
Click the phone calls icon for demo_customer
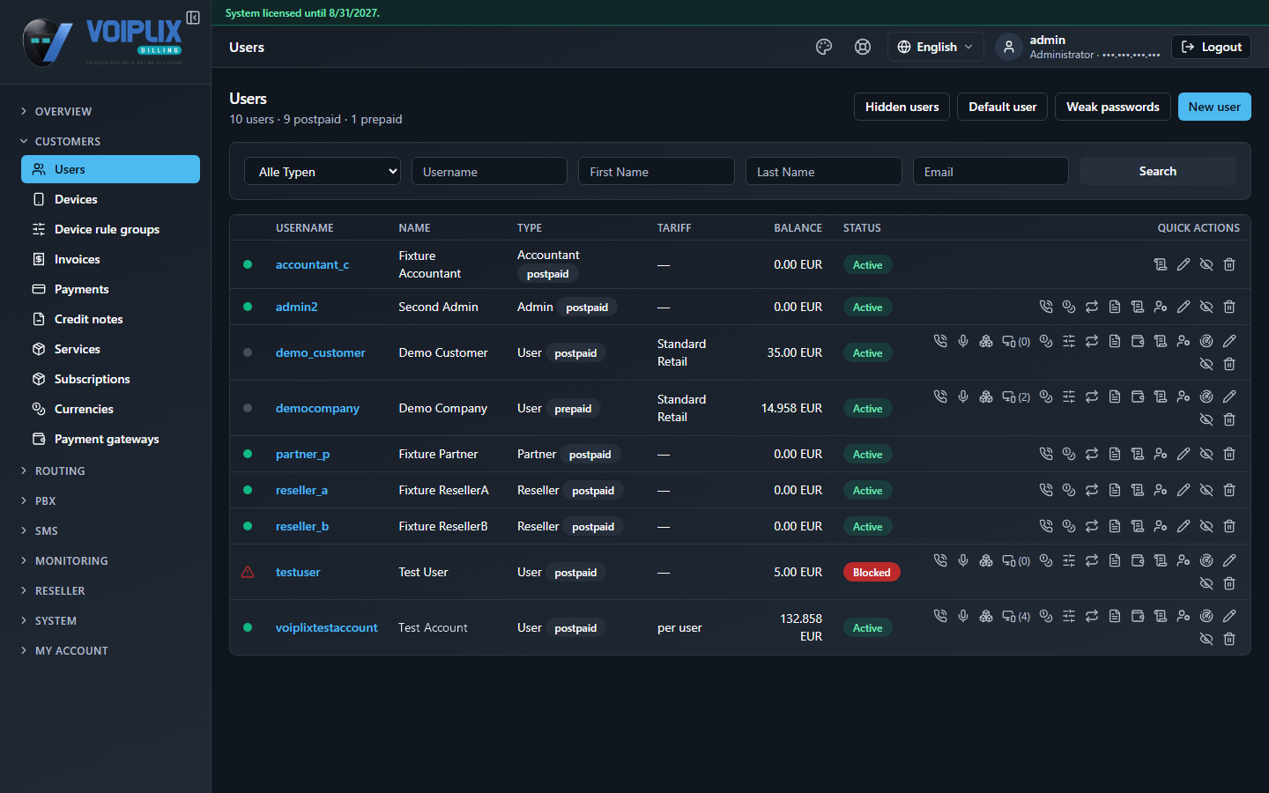coord(940,341)
